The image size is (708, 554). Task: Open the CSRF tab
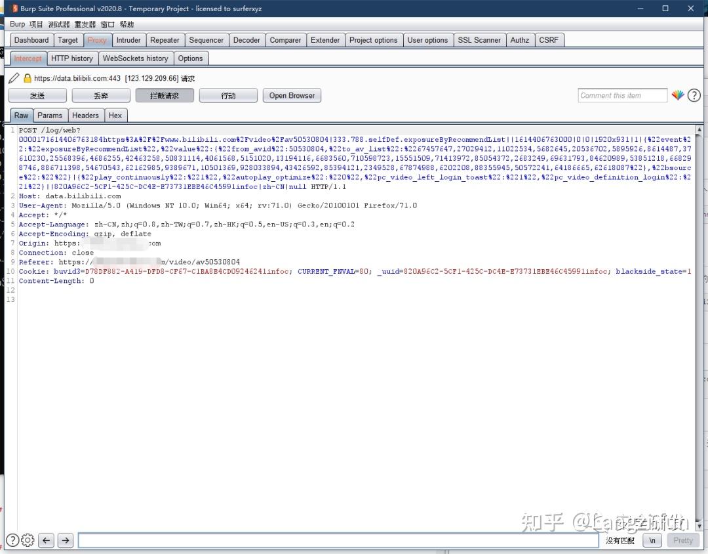[x=549, y=40]
